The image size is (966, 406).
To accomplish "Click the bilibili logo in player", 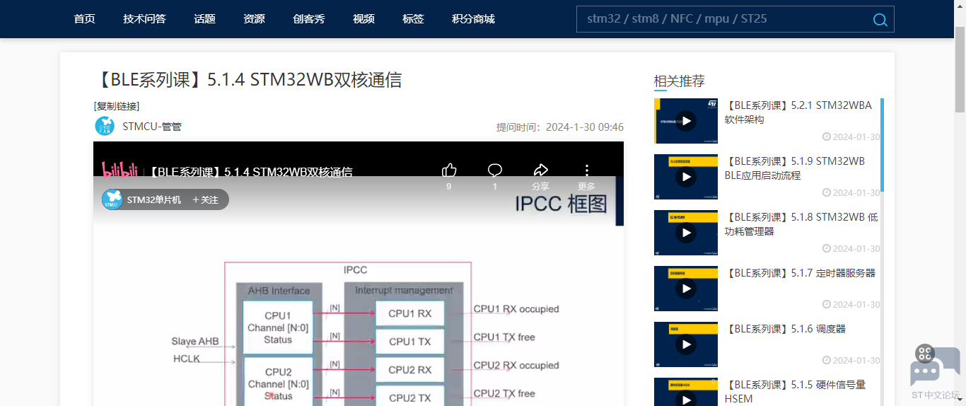I will click(120, 170).
